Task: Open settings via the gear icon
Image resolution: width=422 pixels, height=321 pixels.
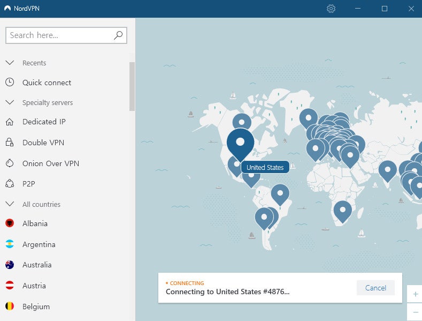Action: point(331,9)
